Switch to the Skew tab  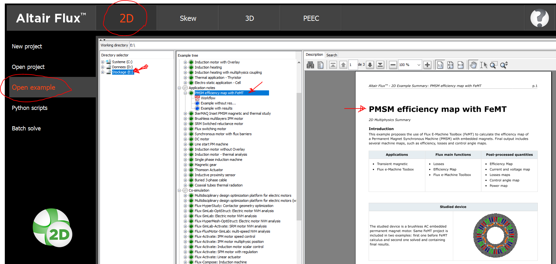[x=188, y=18]
